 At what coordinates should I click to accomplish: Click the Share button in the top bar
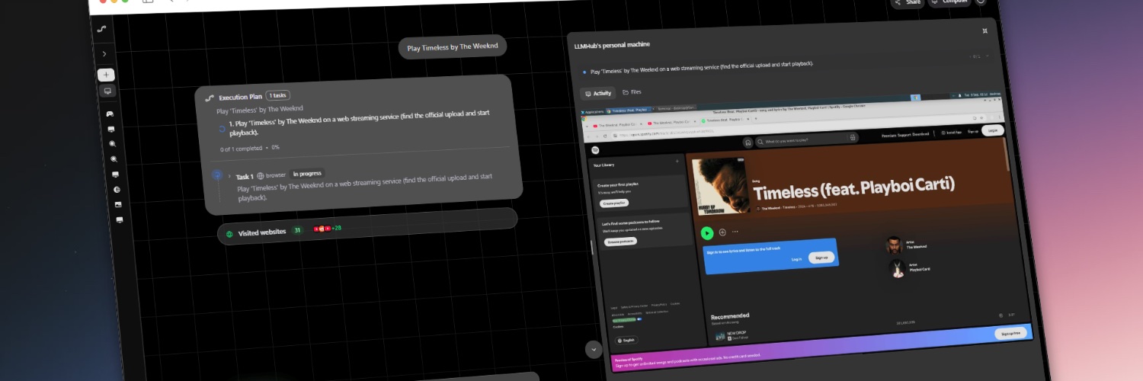(x=908, y=2)
